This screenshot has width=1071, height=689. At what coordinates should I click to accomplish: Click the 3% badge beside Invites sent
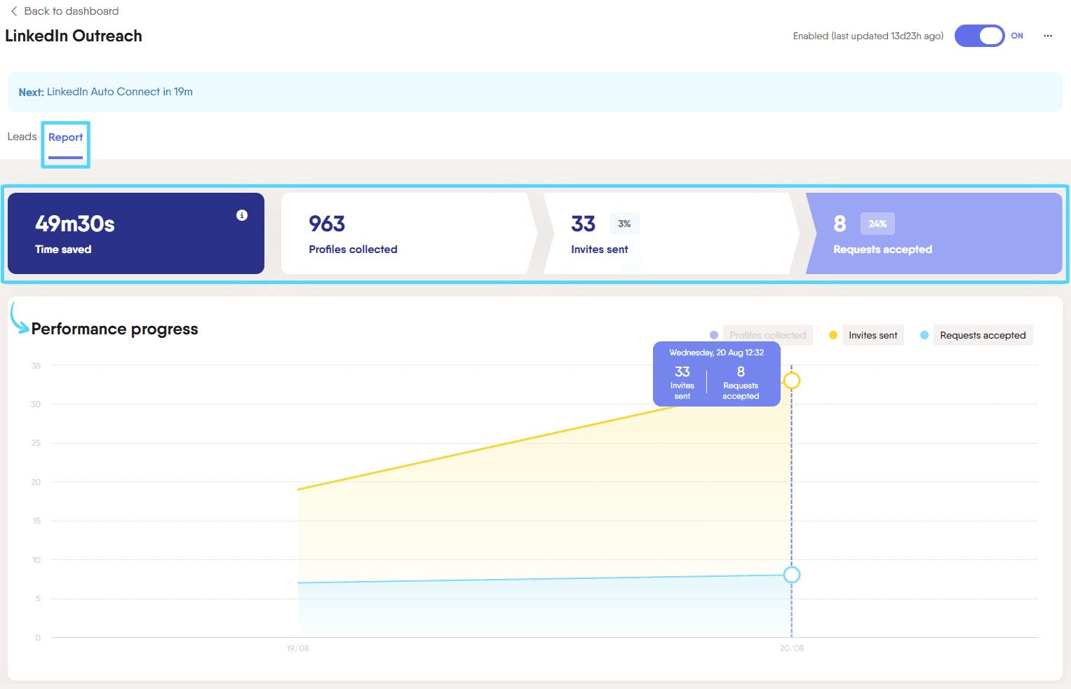click(624, 224)
